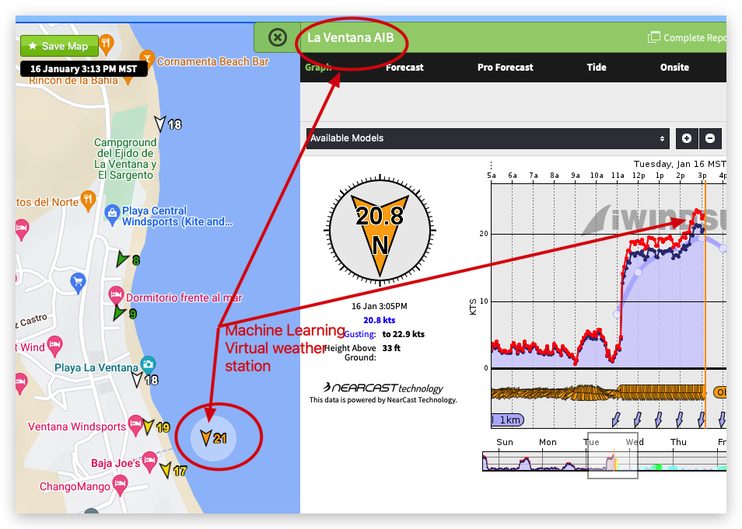Click the wind station marker reading 21
742x529 pixels.
click(213, 438)
